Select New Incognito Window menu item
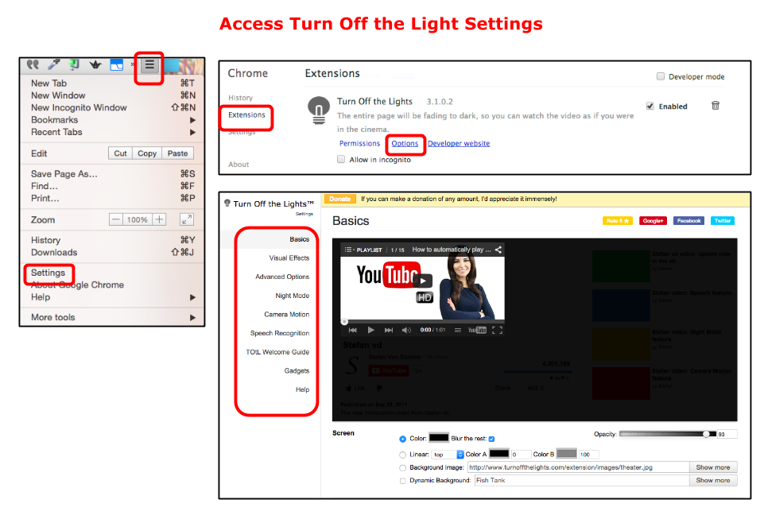Viewport: 764px width, 515px height. 79,107
